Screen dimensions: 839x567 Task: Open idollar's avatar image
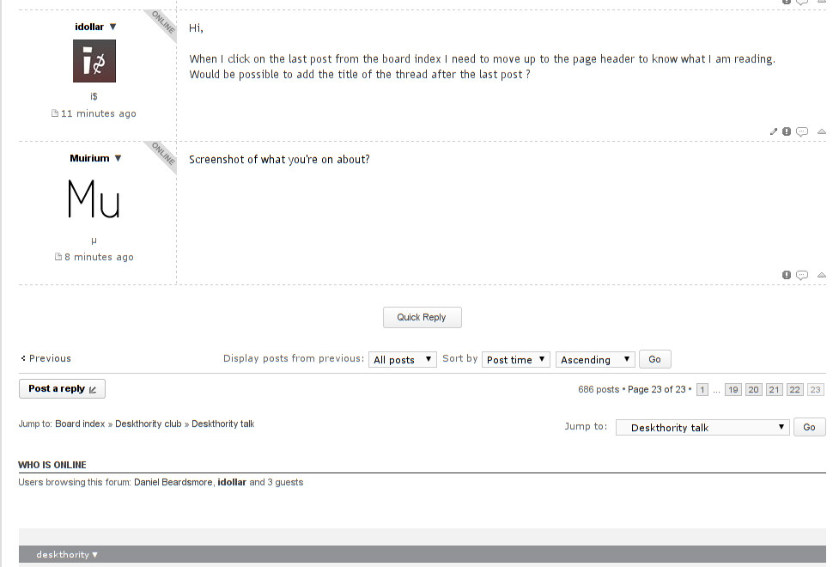(94, 61)
